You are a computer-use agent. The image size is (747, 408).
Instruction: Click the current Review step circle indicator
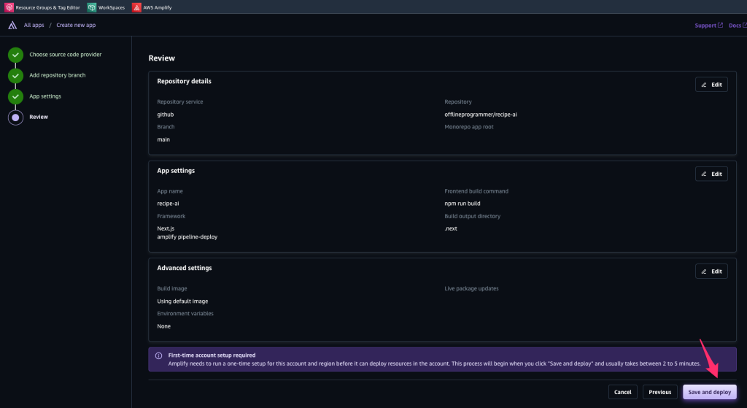coord(16,118)
